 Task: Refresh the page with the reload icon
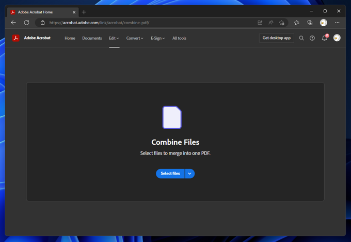(26, 23)
